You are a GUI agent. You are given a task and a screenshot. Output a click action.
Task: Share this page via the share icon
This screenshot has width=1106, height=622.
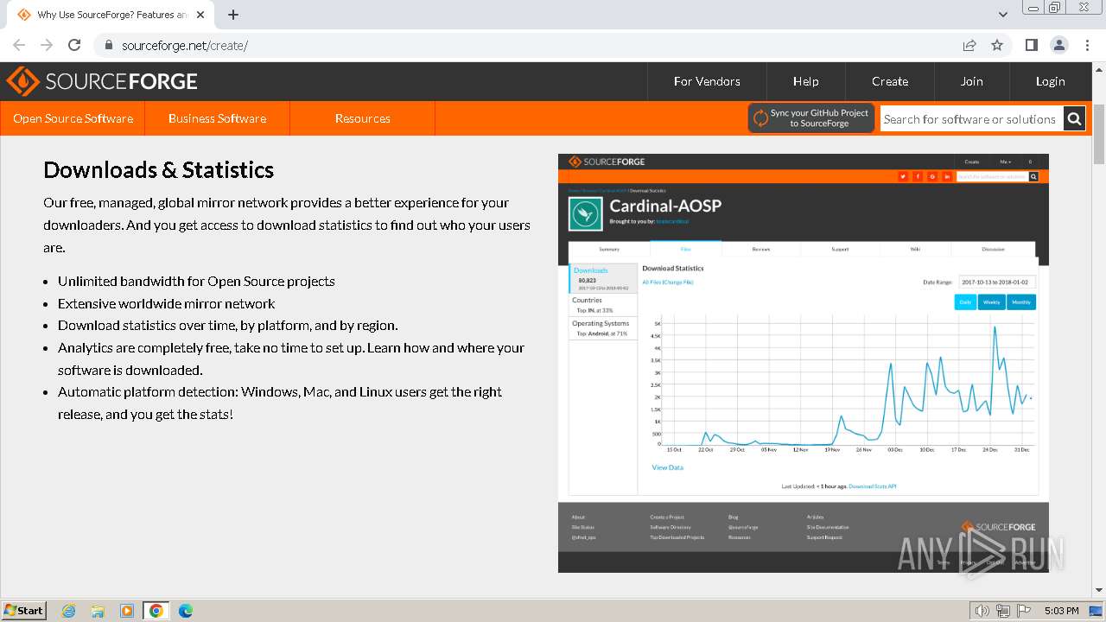click(x=969, y=45)
